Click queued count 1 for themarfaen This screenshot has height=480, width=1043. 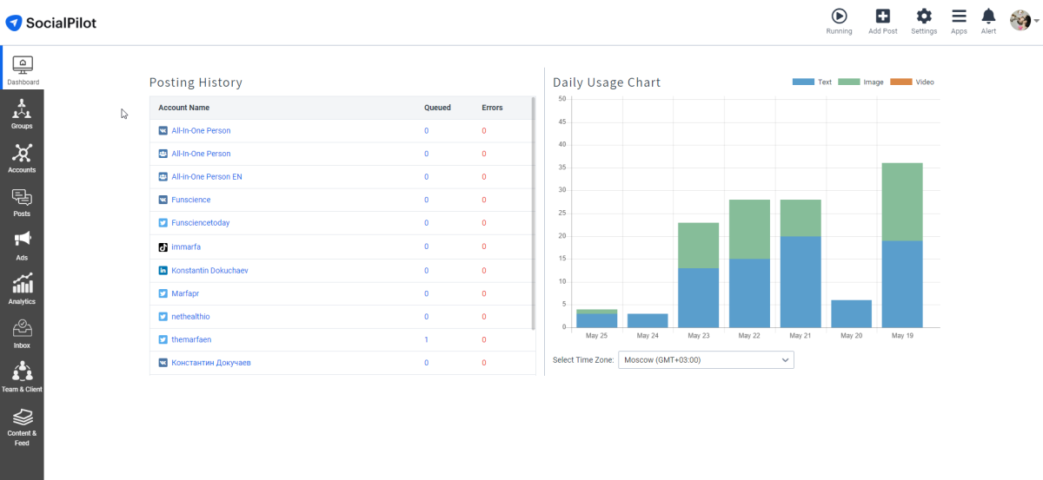click(426, 339)
